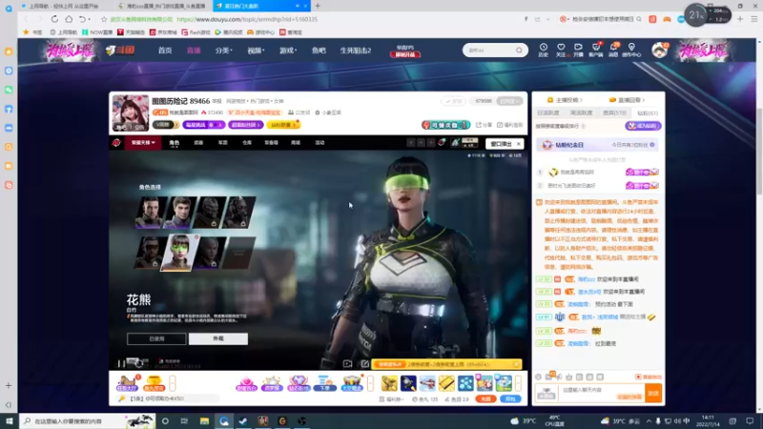Open the Douyu history icon in header

(543, 50)
